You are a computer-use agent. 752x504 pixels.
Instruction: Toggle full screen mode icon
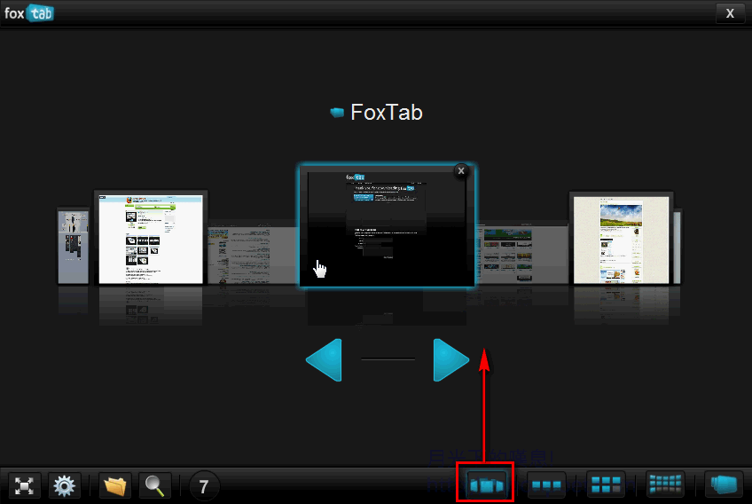click(x=26, y=486)
